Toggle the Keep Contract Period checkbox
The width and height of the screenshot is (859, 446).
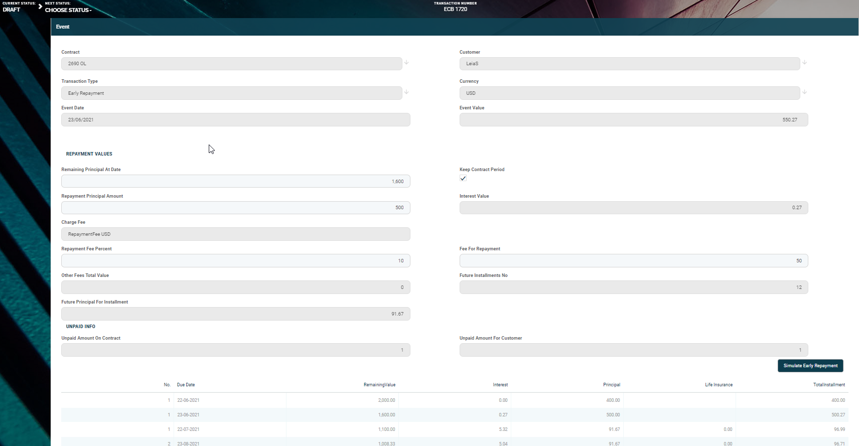pos(463,179)
